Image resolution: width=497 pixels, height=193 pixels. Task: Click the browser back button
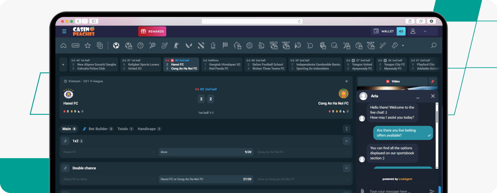78,21
